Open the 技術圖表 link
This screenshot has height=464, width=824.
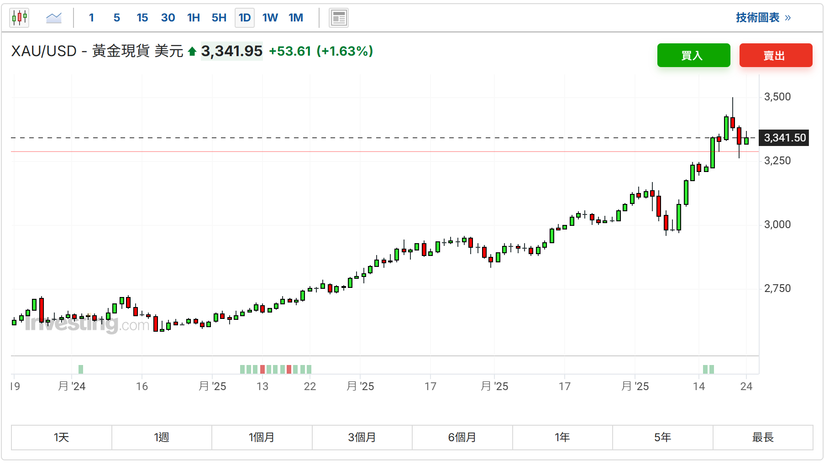[x=763, y=18]
